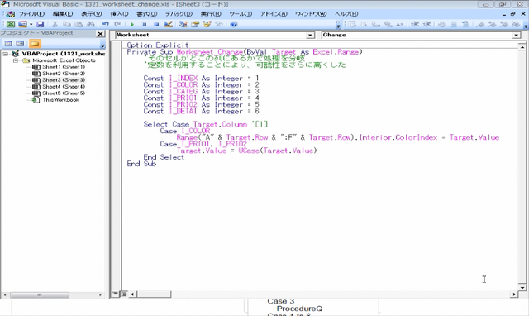Open the 書式(O) menu
This screenshot has height=316, width=529.
point(147,14)
